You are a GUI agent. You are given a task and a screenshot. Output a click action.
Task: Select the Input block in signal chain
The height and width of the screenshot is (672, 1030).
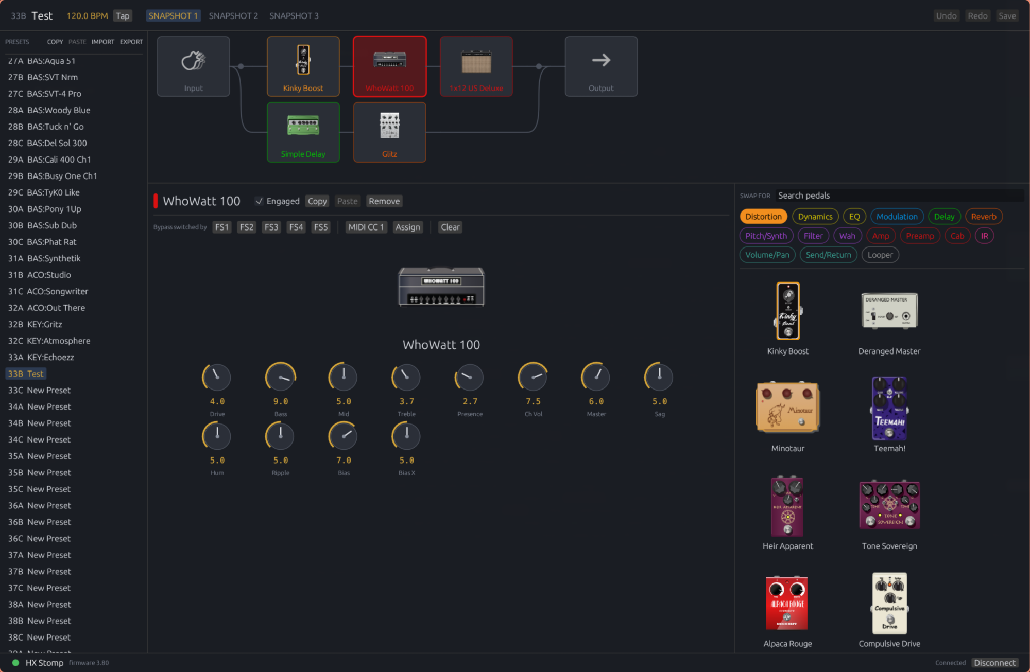[193, 66]
